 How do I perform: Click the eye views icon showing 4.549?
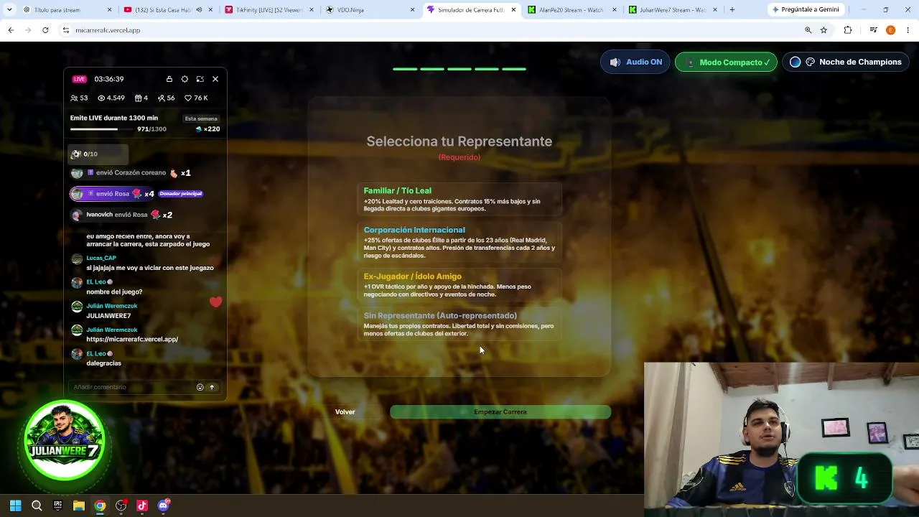tap(101, 98)
